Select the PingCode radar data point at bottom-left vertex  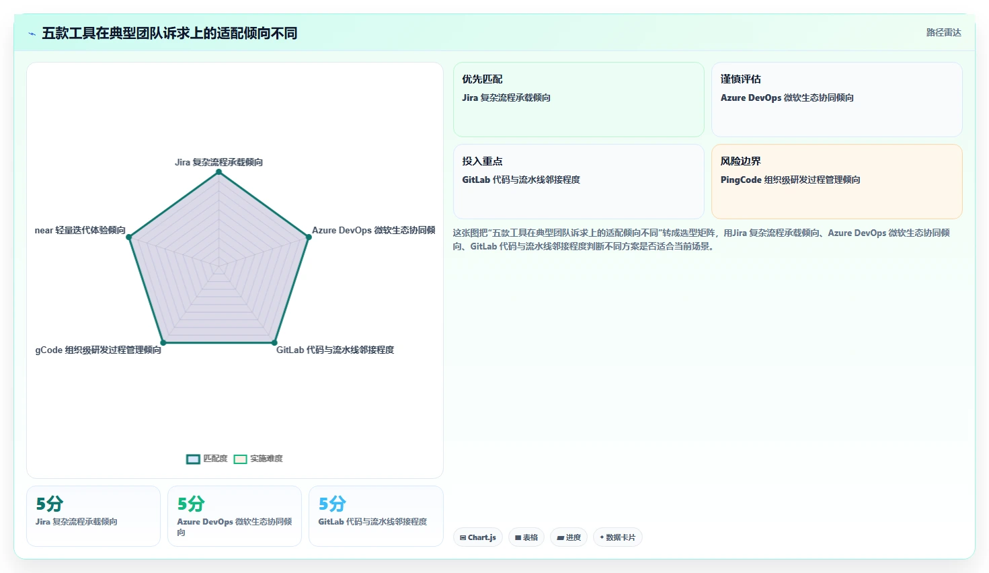(x=163, y=342)
